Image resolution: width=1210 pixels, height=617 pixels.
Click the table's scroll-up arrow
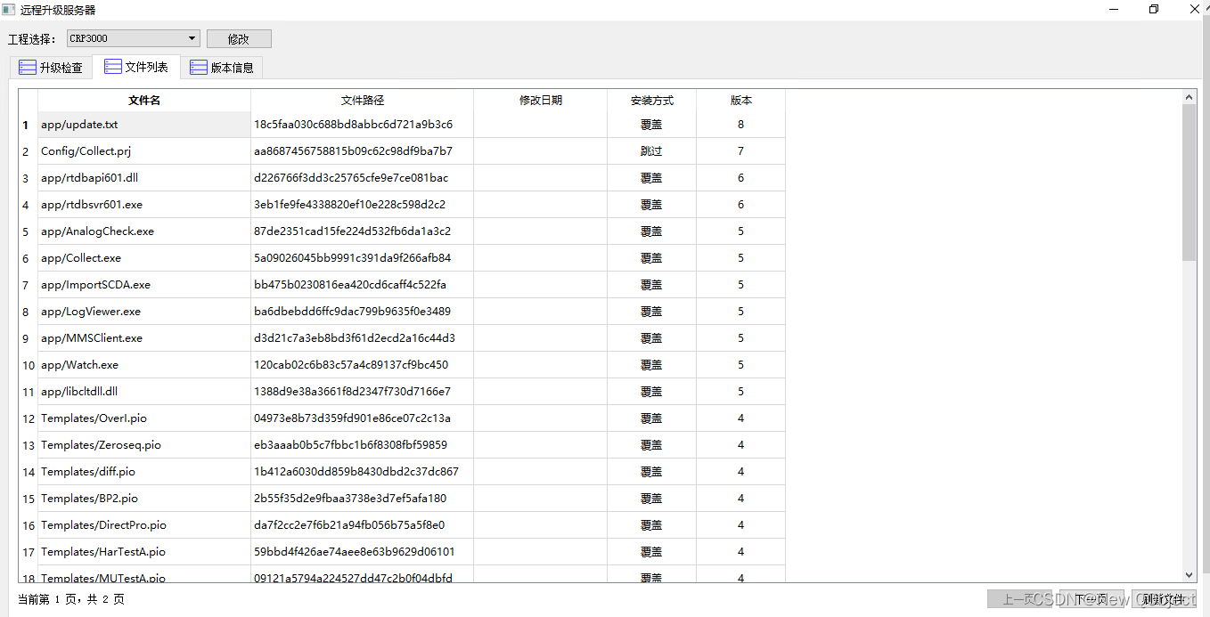tap(1190, 96)
